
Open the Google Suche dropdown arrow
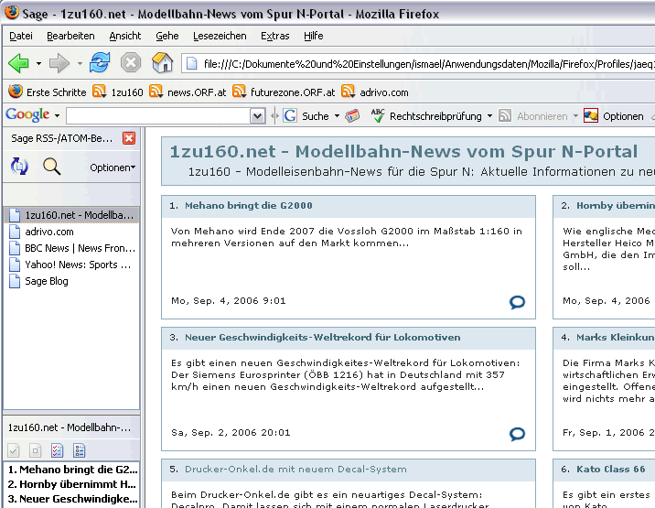click(x=334, y=116)
